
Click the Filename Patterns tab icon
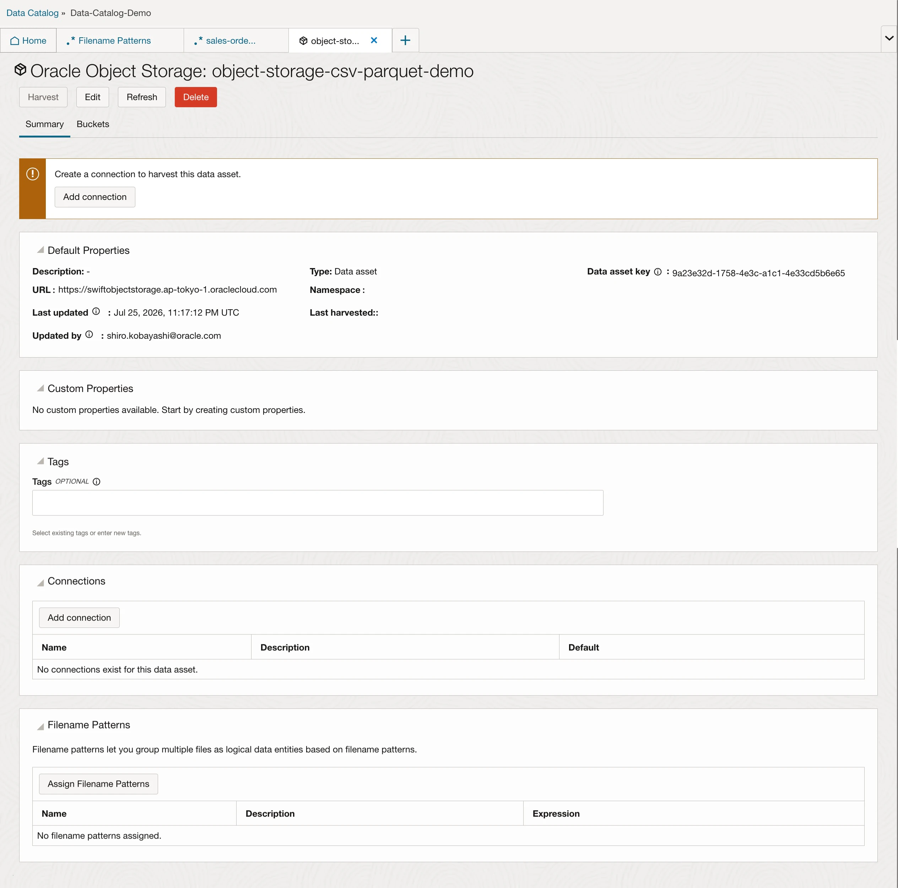pyautogui.click(x=71, y=41)
